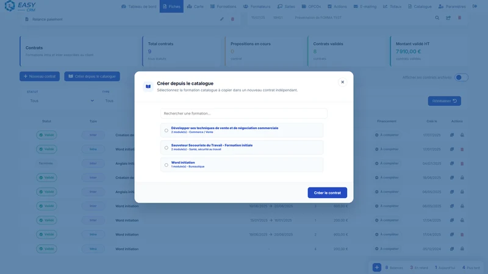Click the book icon in the dialog header

(x=148, y=86)
